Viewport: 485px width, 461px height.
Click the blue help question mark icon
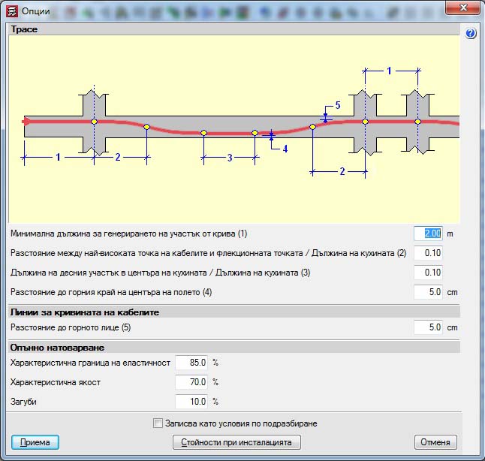pos(470,33)
